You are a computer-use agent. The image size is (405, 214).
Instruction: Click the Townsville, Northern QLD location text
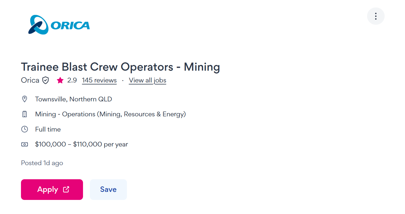[x=74, y=99]
